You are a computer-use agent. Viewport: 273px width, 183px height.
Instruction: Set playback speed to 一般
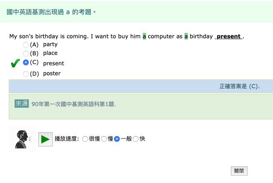click(x=117, y=139)
